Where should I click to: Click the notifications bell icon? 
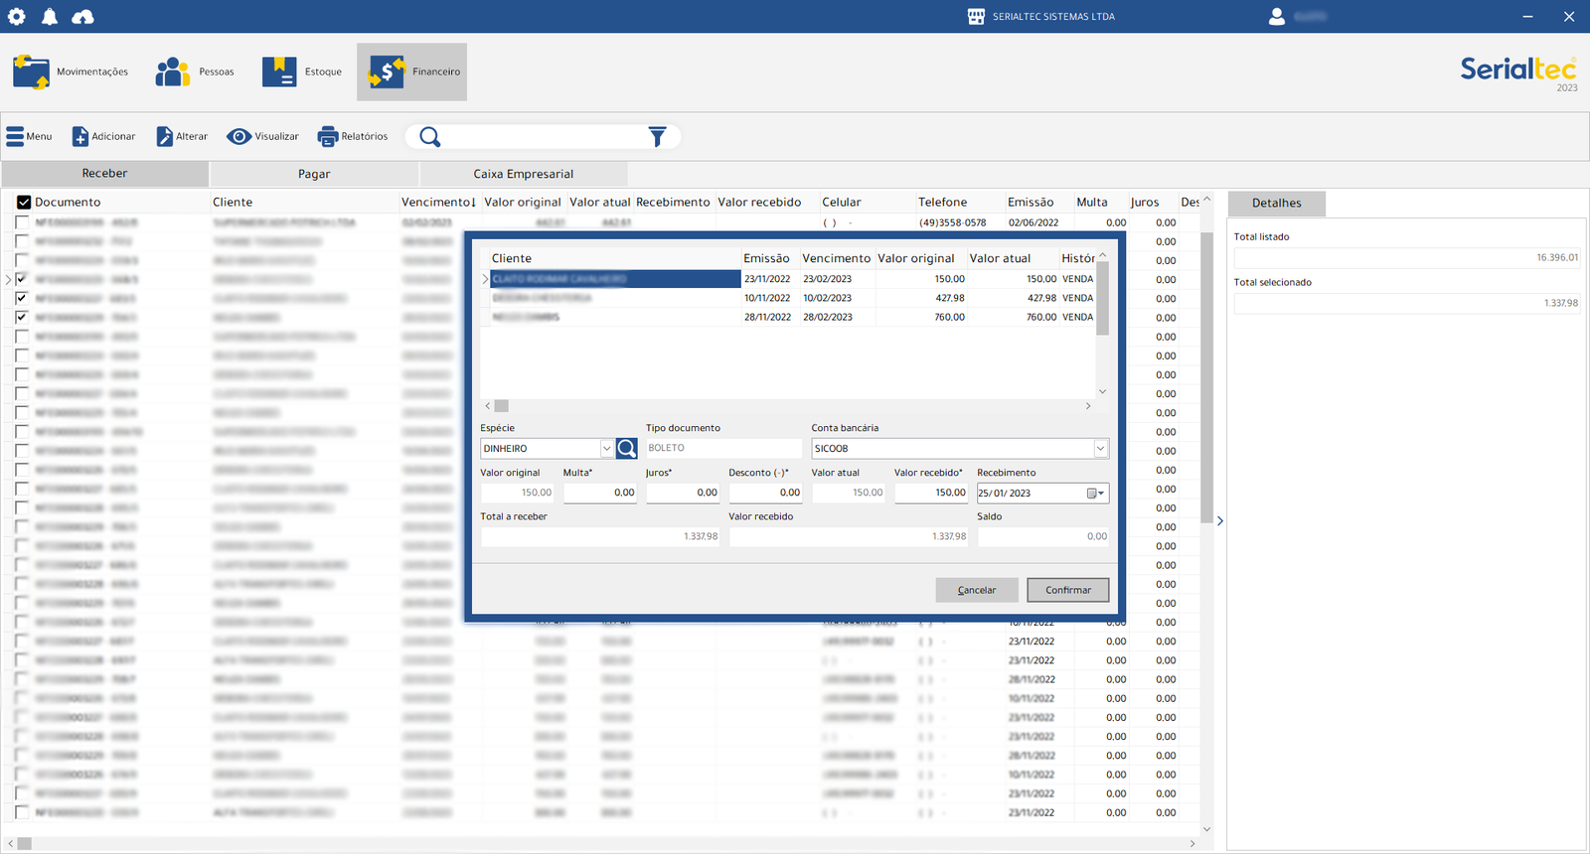click(50, 17)
